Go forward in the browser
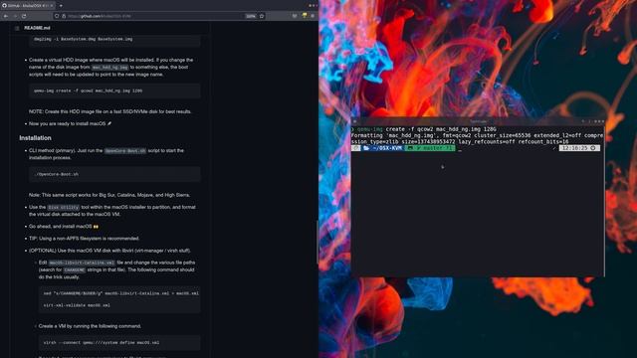The image size is (637, 358). (x=15, y=16)
